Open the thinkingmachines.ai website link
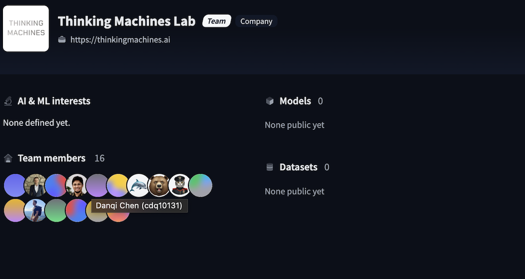 (120, 40)
